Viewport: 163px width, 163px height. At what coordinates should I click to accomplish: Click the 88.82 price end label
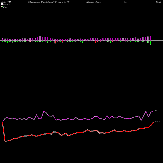(x=157, y=122)
